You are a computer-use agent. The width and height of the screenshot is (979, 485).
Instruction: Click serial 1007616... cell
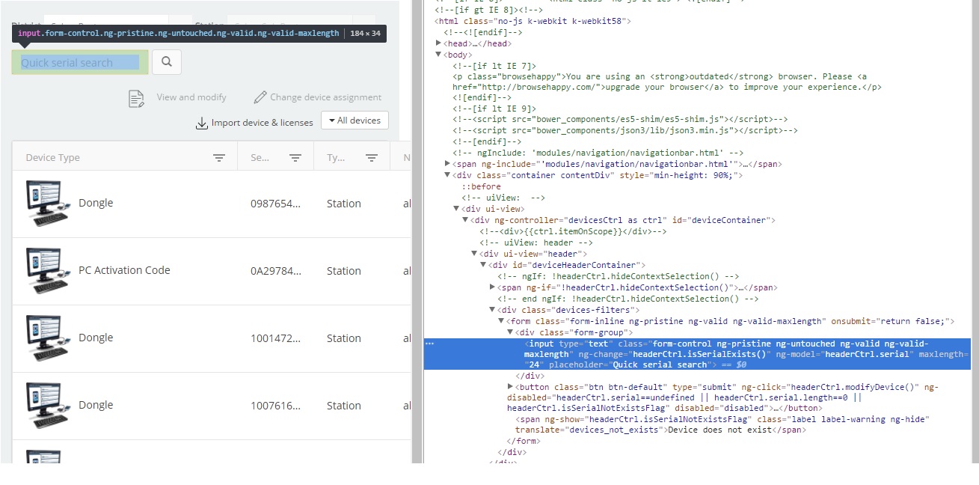[276, 406]
